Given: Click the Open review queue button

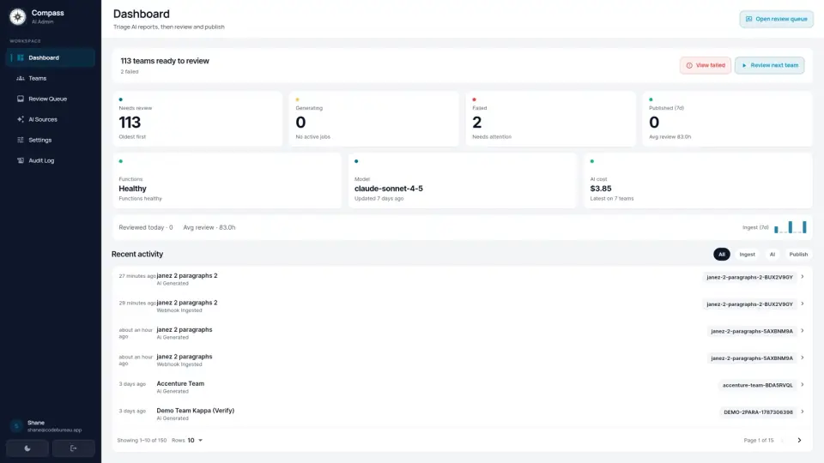Looking at the screenshot, I should coord(776,19).
